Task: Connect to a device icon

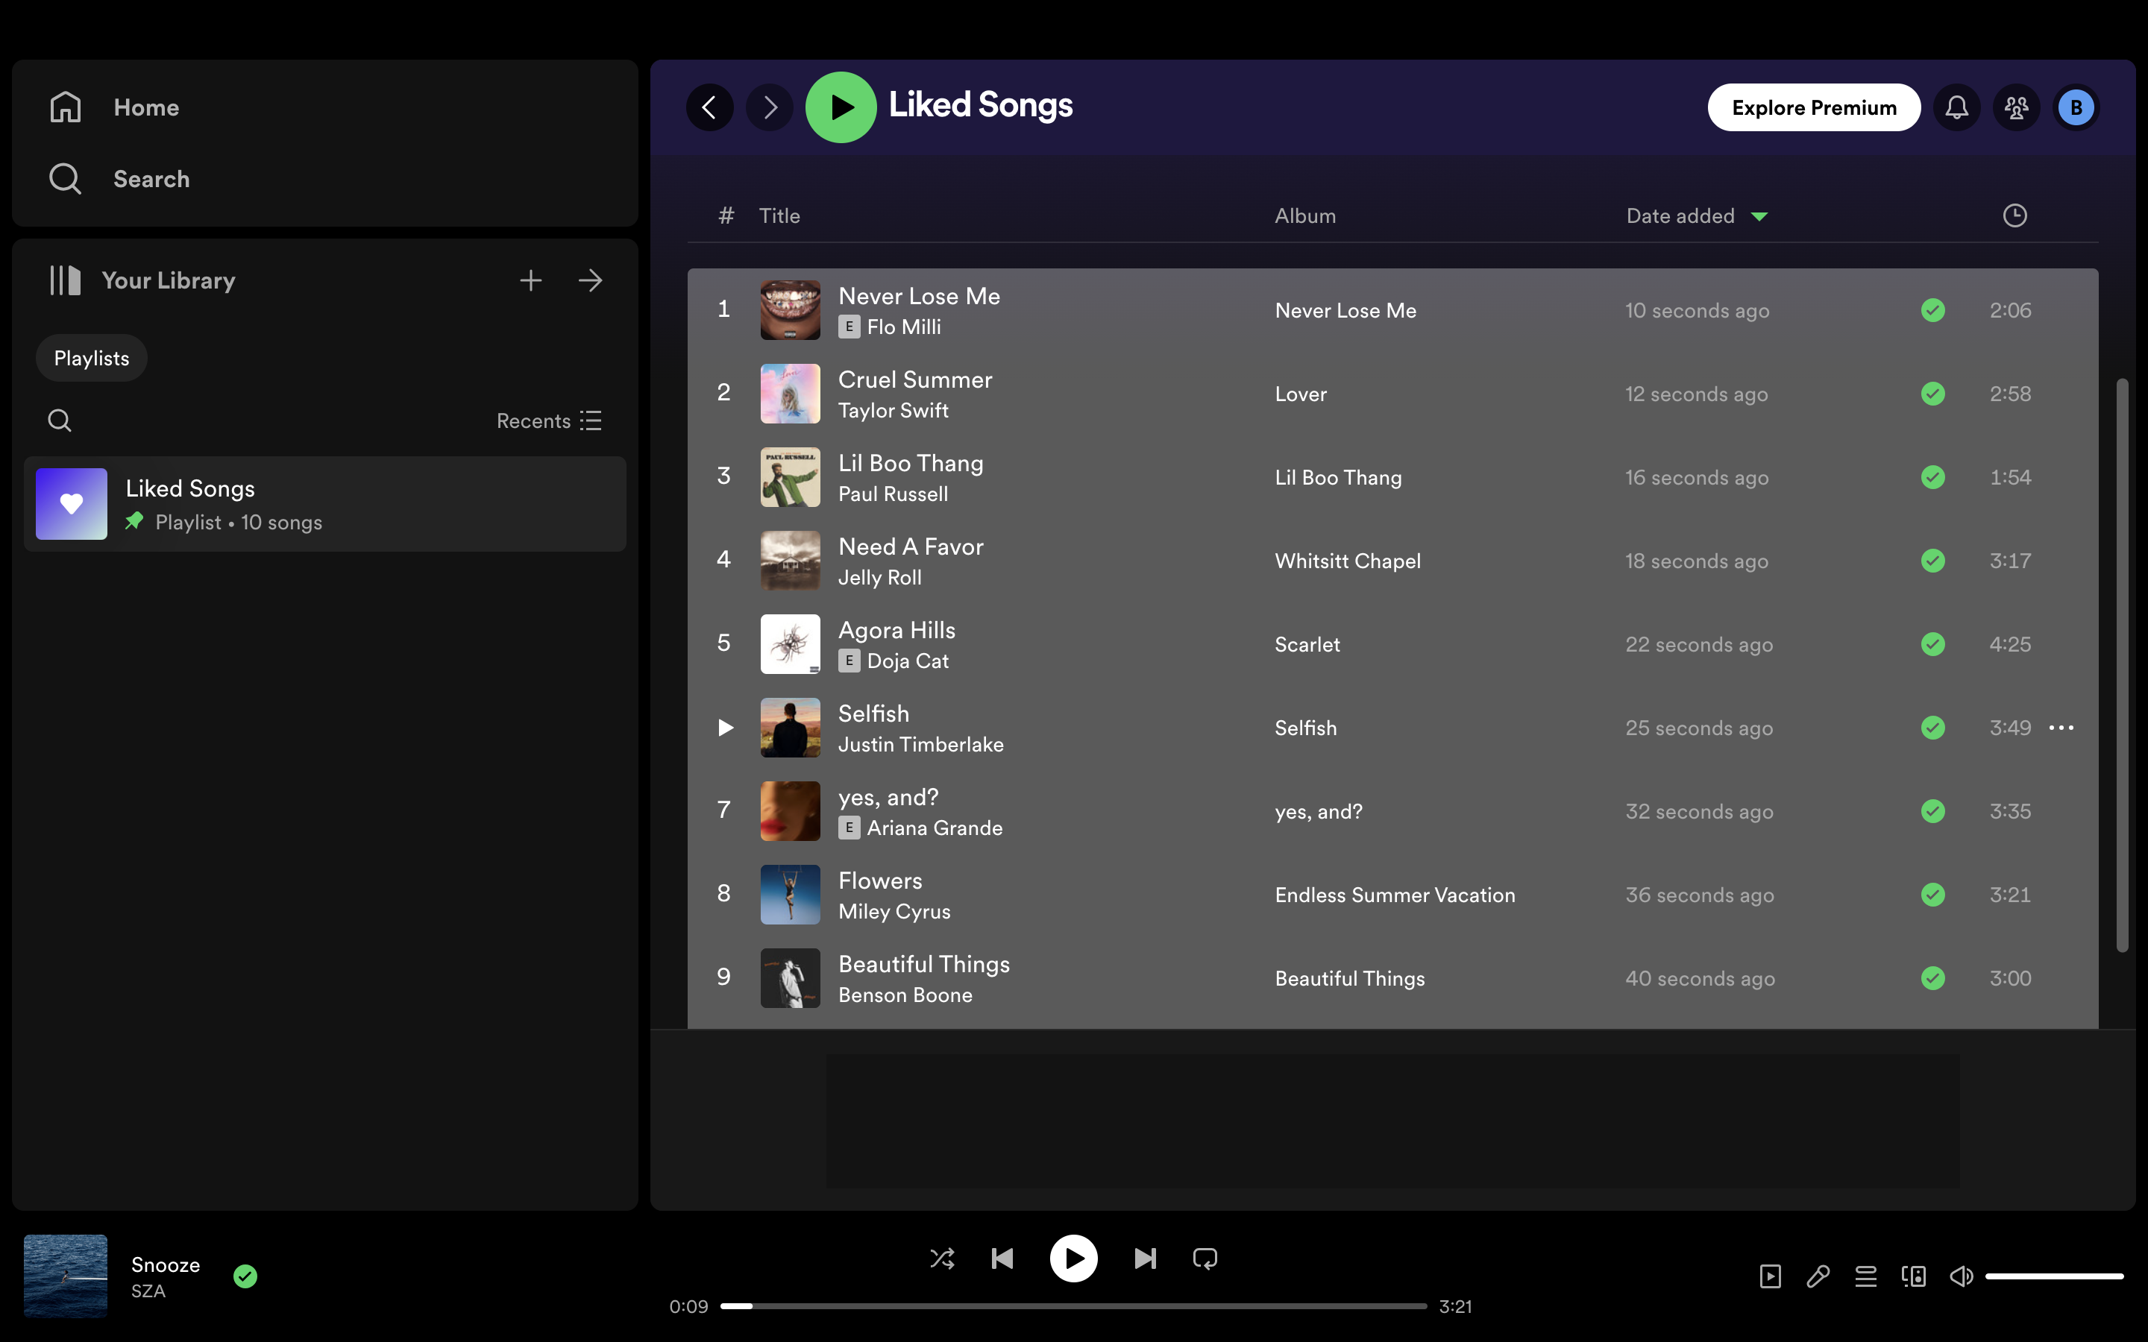Action: [x=1913, y=1276]
